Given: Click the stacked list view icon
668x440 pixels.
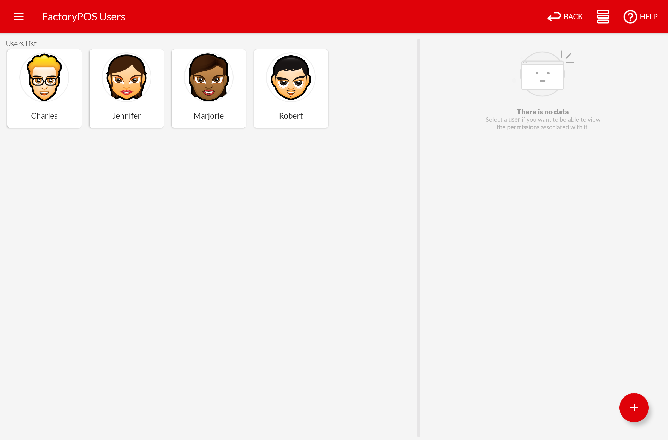Looking at the screenshot, I should tap(603, 17).
